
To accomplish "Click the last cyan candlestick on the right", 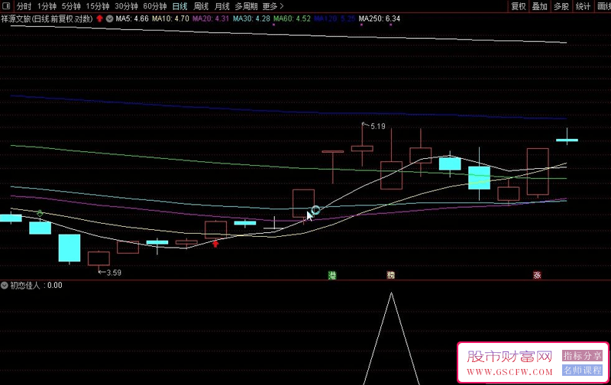I will [567, 140].
